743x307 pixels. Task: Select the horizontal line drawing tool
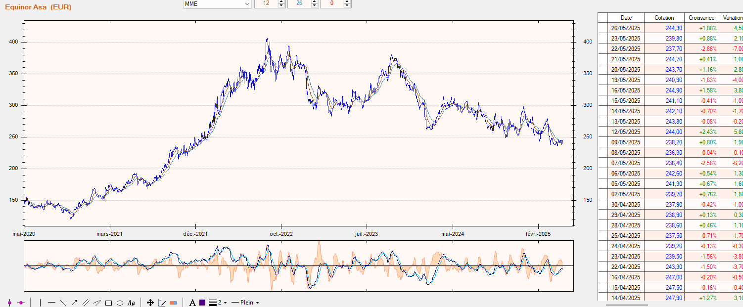tap(51, 303)
